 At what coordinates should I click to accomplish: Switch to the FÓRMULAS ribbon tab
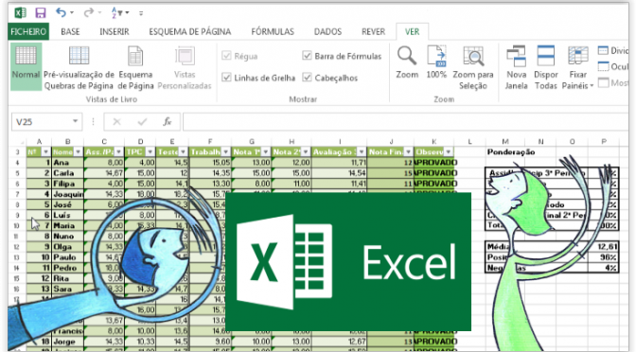tap(273, 31)
